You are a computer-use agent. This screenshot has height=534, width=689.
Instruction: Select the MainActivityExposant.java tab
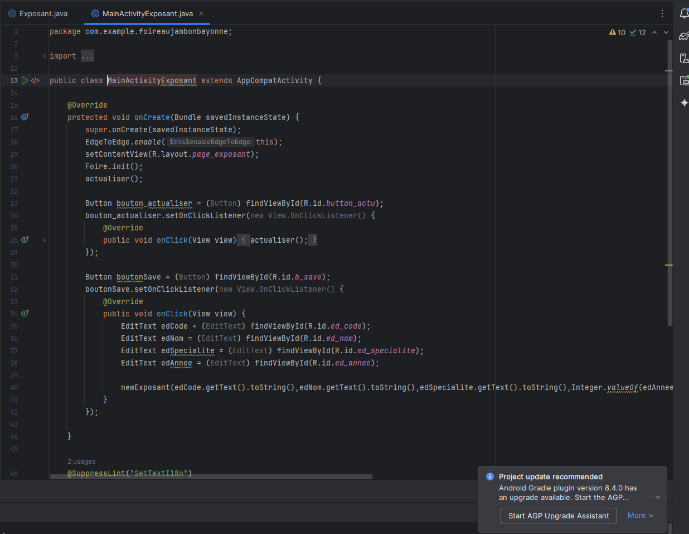(148, 13)
